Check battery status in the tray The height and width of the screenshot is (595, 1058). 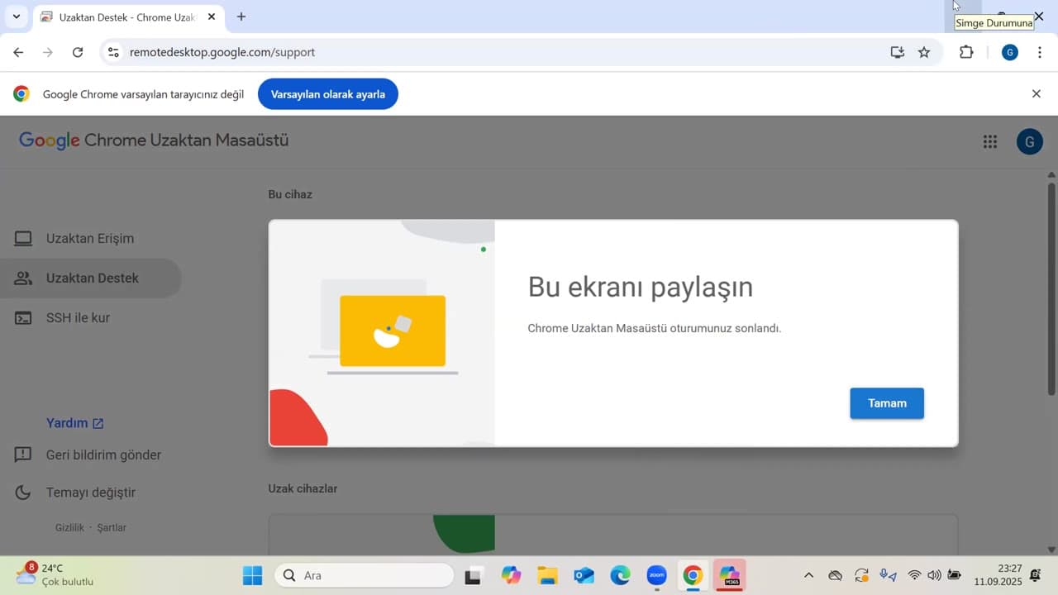(954, 575)
